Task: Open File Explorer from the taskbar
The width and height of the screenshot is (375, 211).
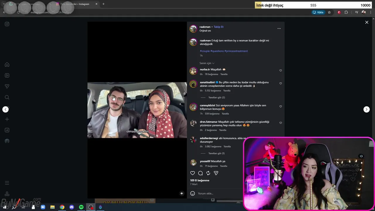Action: 52,207
